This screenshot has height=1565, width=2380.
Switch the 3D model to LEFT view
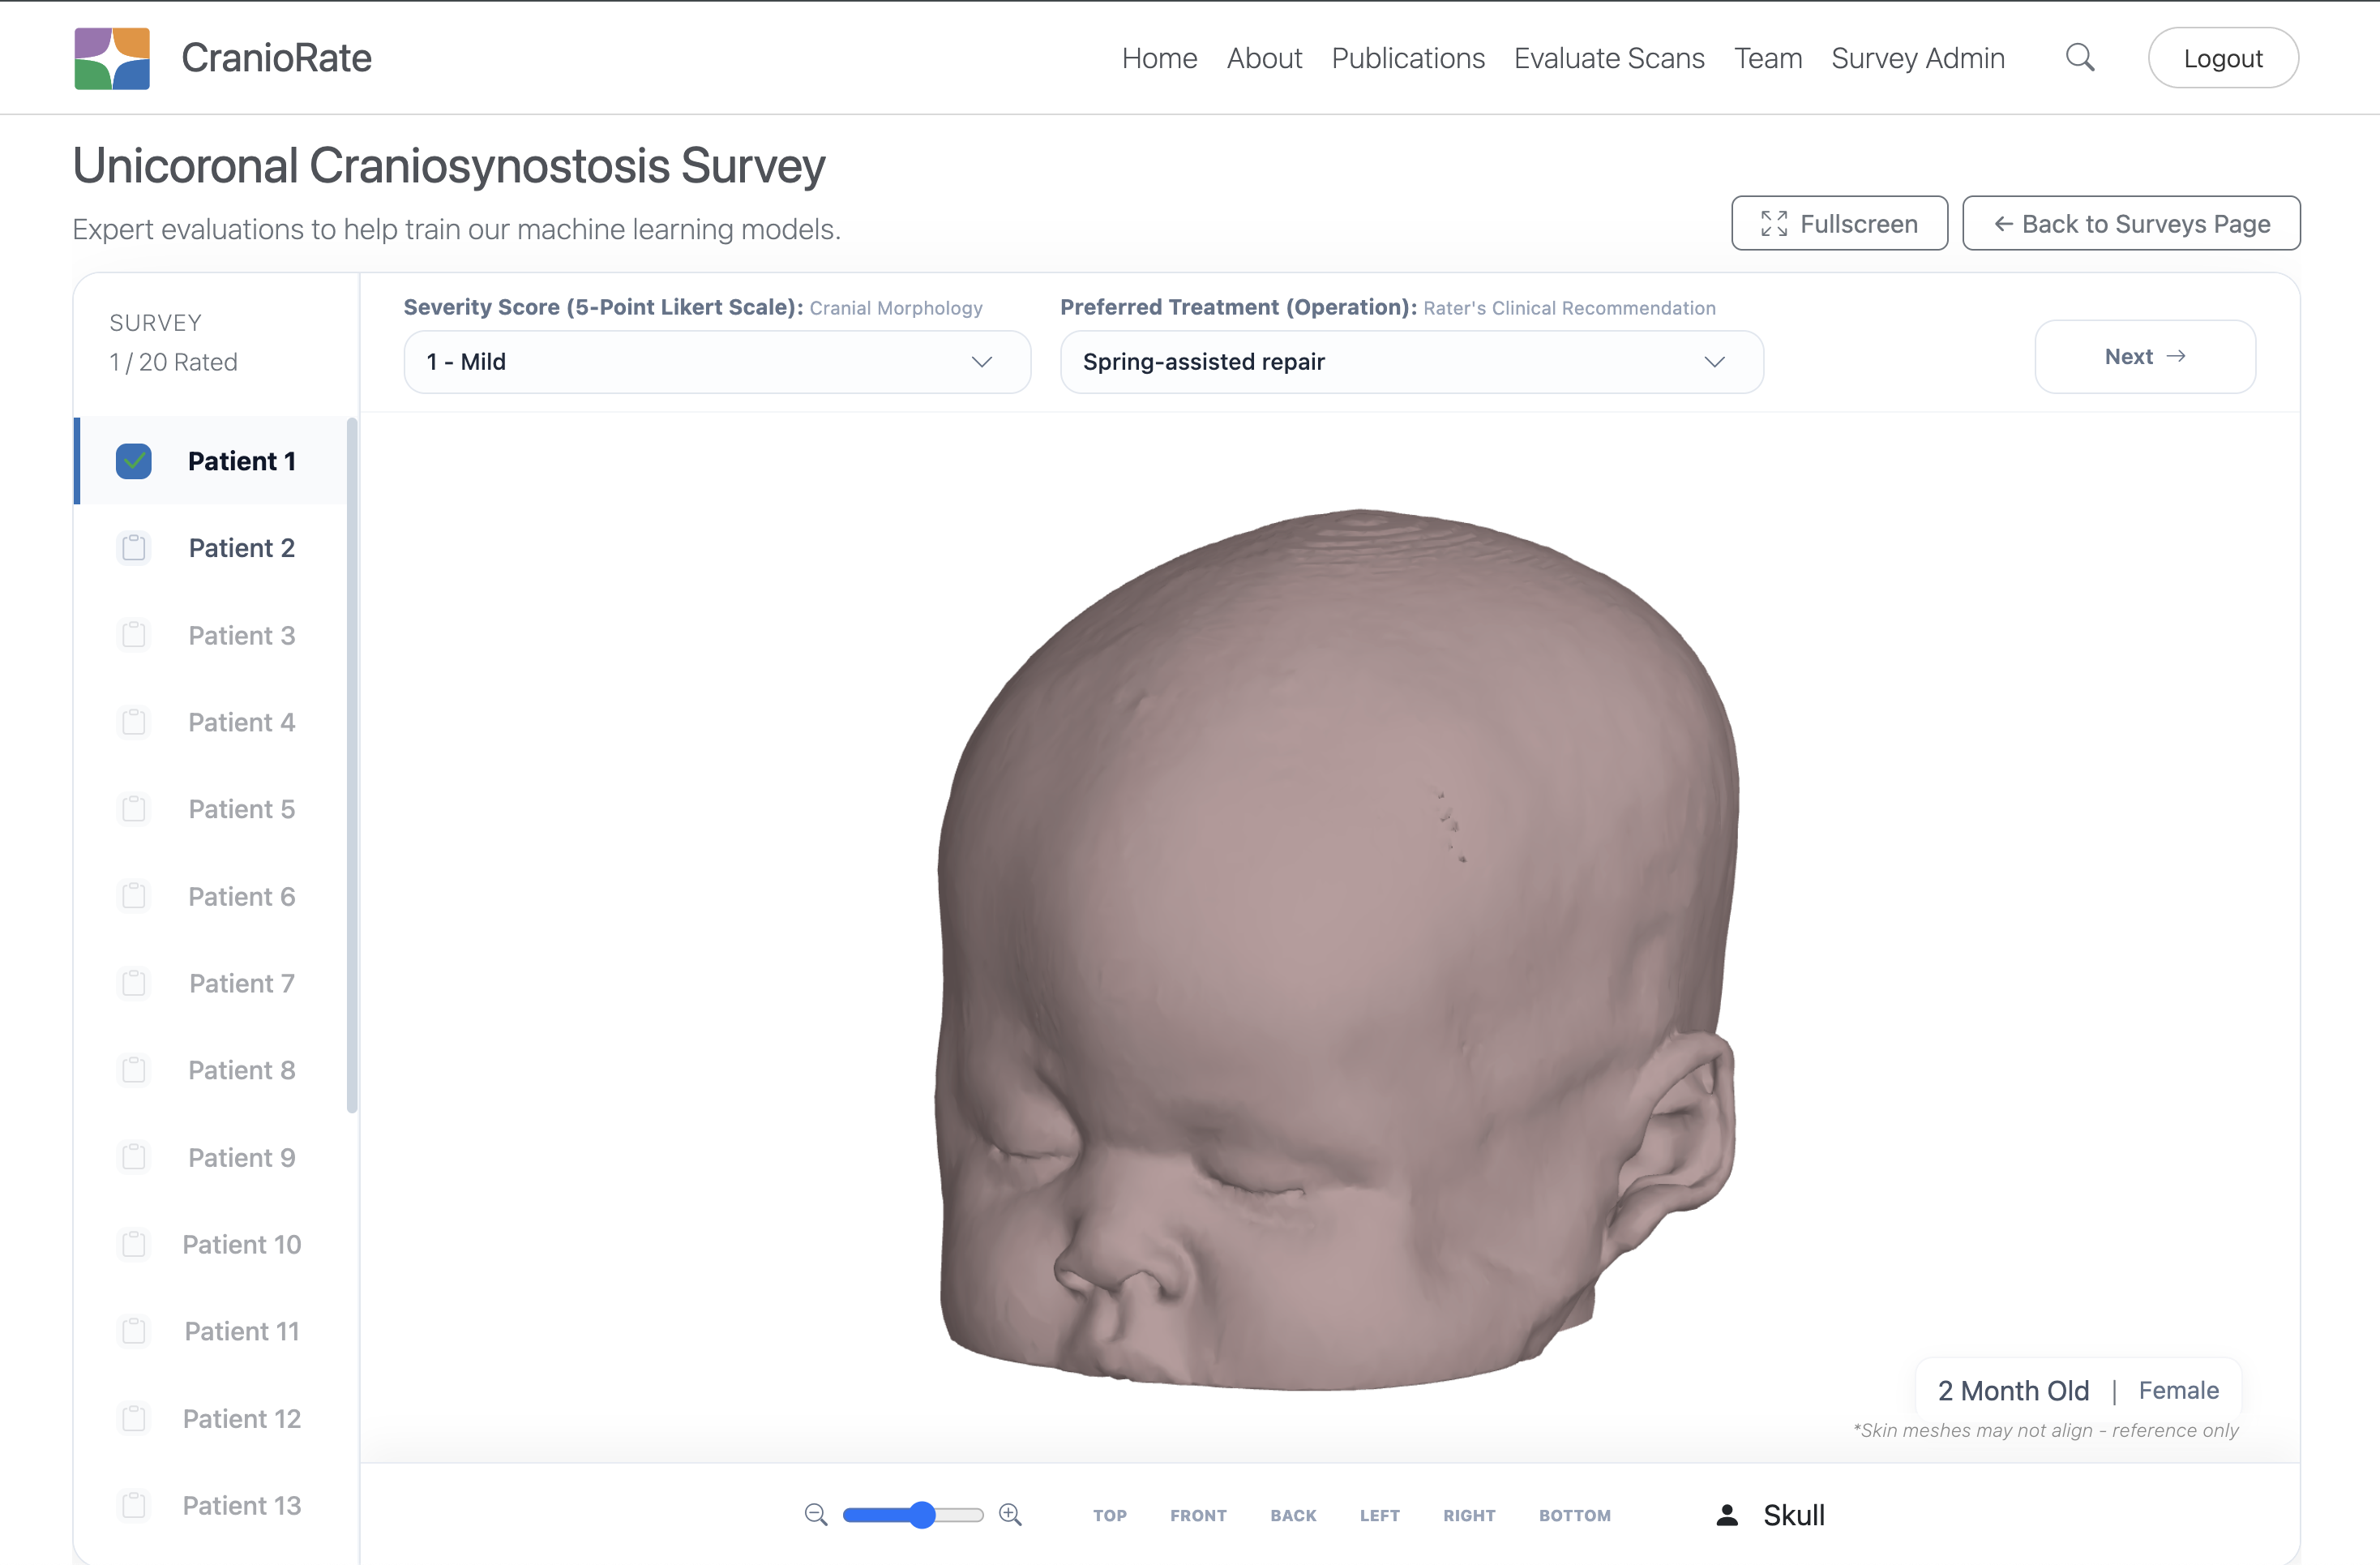coord(1379,1515)
